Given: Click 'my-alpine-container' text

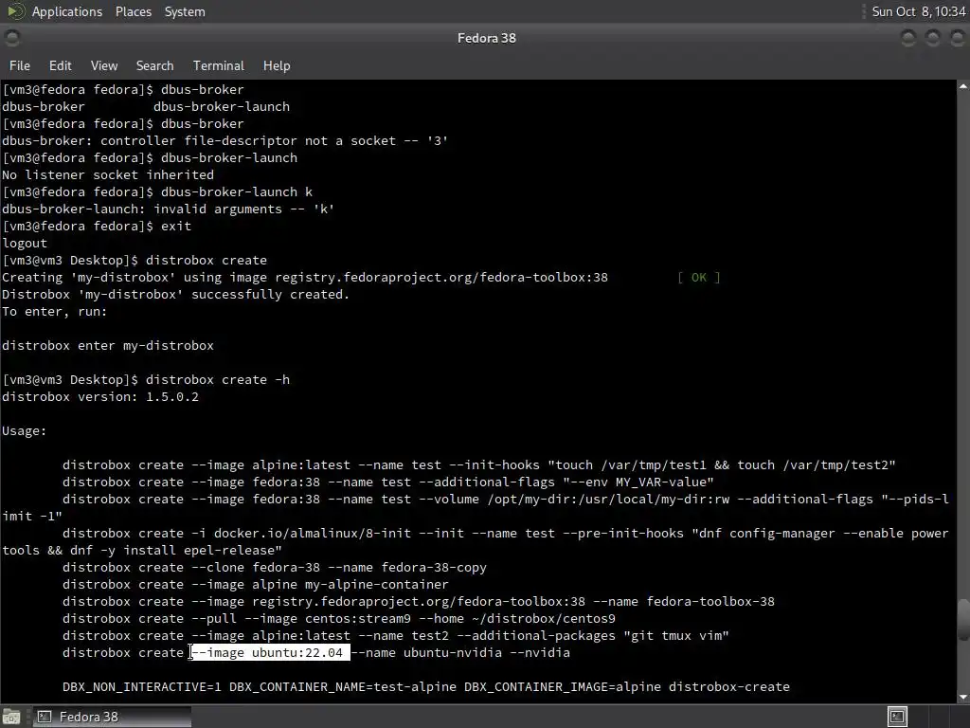Looking at the screenshot, I should [x=377, y=584].
